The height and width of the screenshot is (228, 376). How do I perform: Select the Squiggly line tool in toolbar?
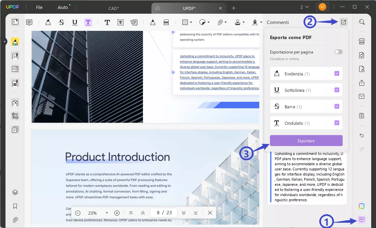tap(88, 23)
